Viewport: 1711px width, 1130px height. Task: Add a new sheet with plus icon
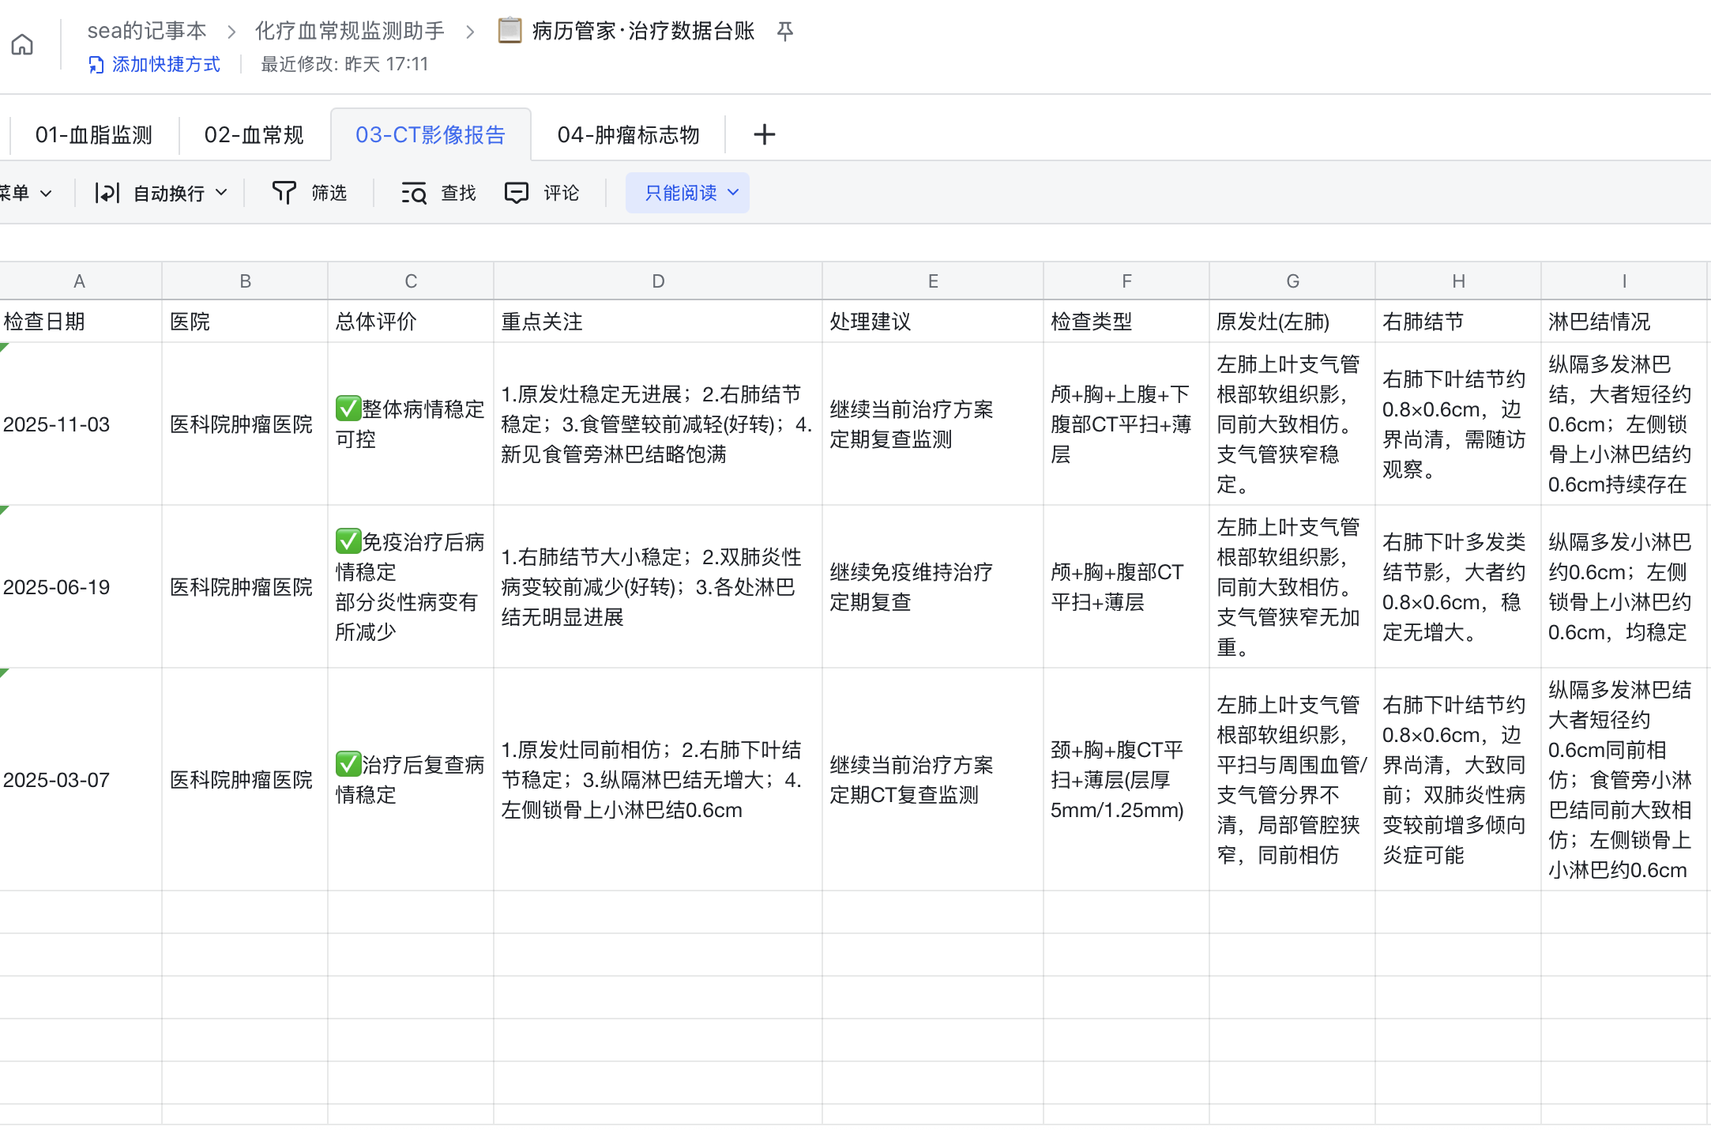(x=764, y=134)
